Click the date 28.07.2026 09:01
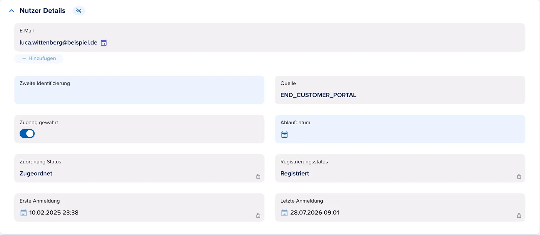 pos(315,213)
